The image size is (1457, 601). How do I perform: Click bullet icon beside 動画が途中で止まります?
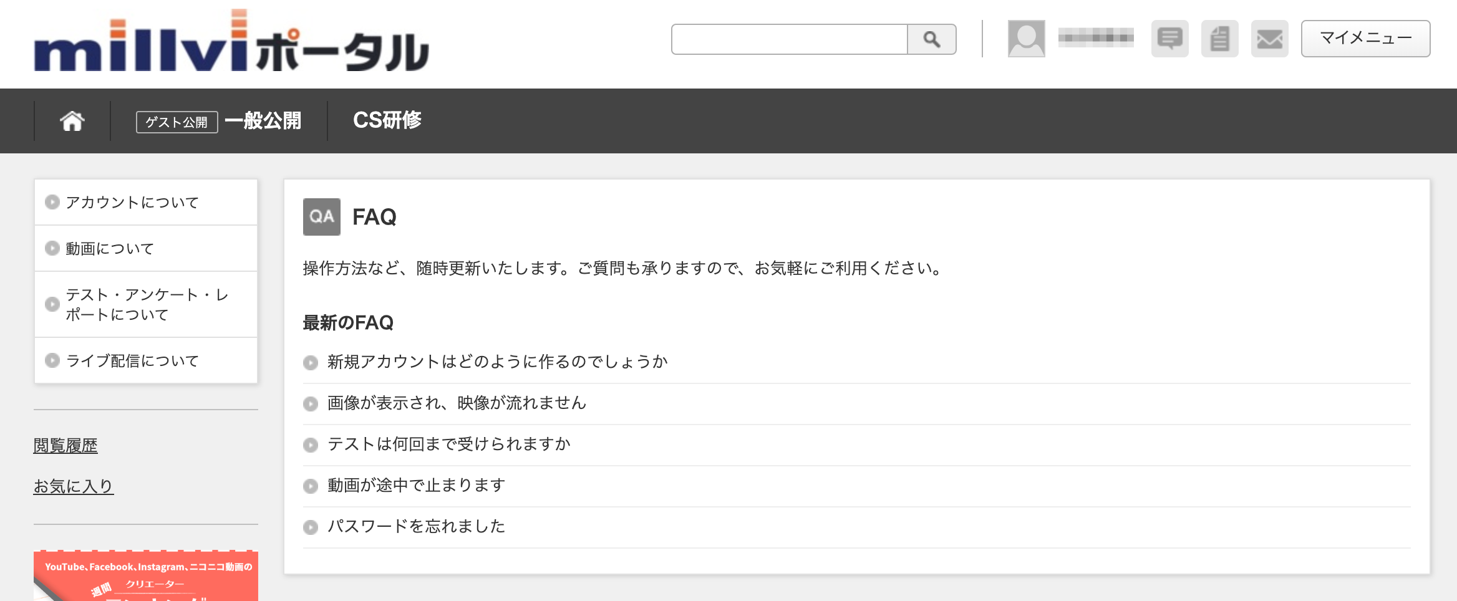coord(311,486)
